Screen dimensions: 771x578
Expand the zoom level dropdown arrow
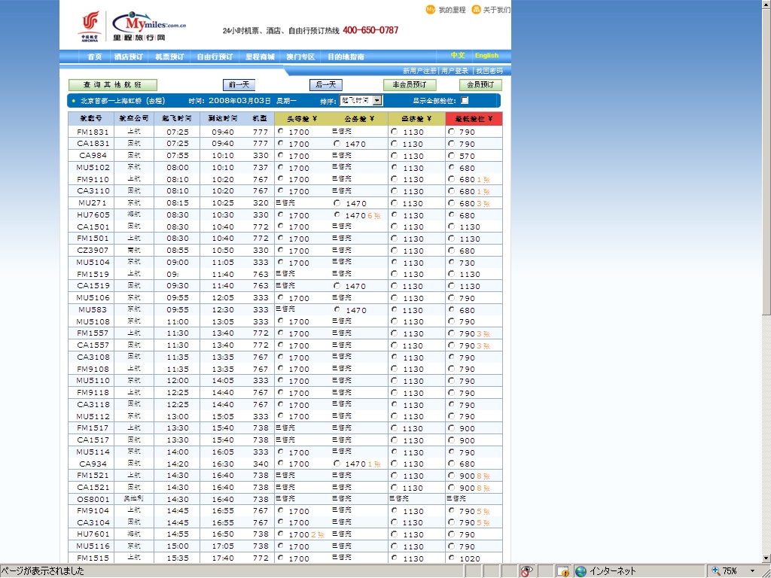[751, 571]
